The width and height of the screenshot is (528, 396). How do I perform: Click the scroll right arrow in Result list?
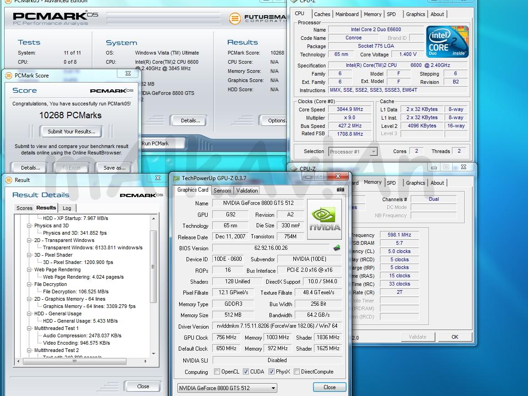point(145,361)
